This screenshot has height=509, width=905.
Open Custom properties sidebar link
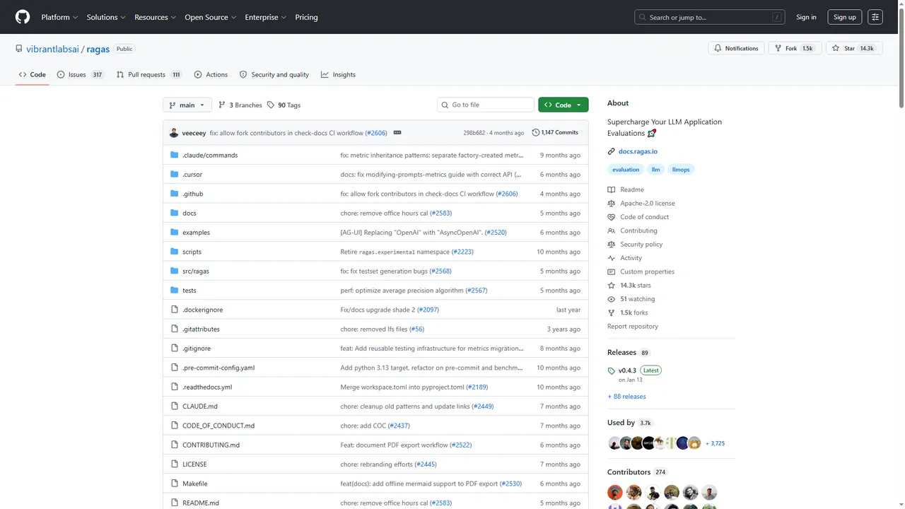point(648,271)
